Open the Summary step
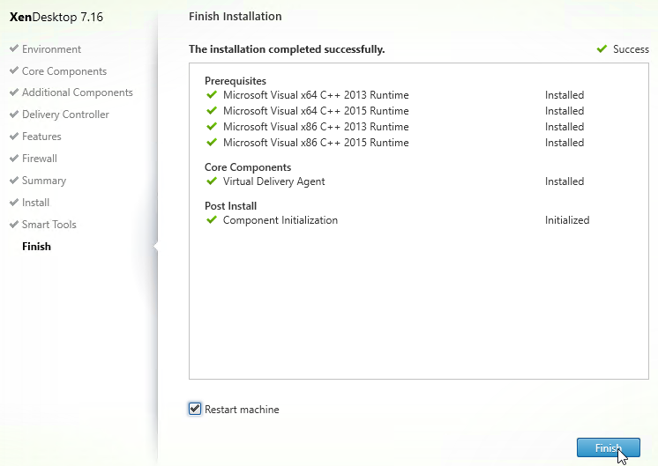 click(x=44, y=181)
